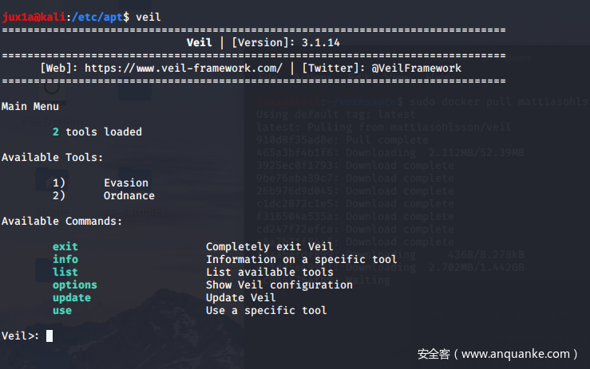Click the update command
590x369 pixels.
(72, 297)
